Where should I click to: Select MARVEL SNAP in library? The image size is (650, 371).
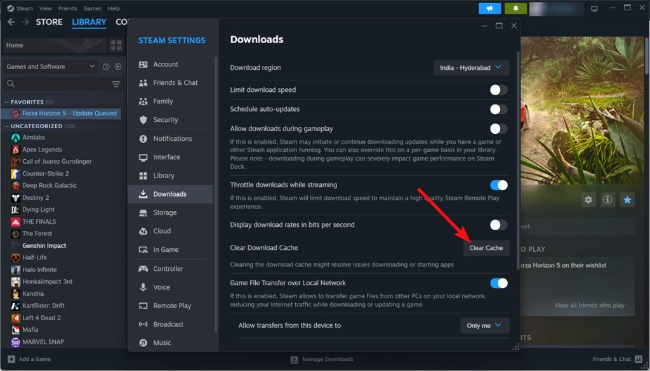coord(43,342)
